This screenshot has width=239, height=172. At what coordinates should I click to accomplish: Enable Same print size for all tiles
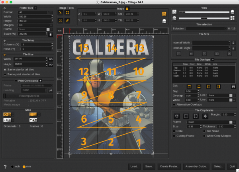click(5, 74)
